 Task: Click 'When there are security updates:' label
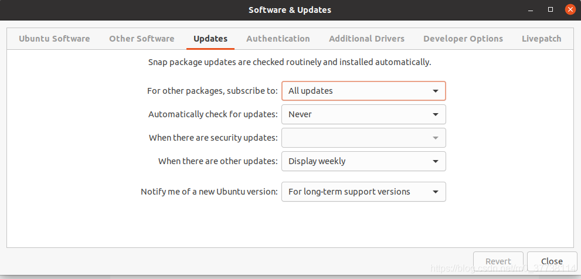pos(213,138)
